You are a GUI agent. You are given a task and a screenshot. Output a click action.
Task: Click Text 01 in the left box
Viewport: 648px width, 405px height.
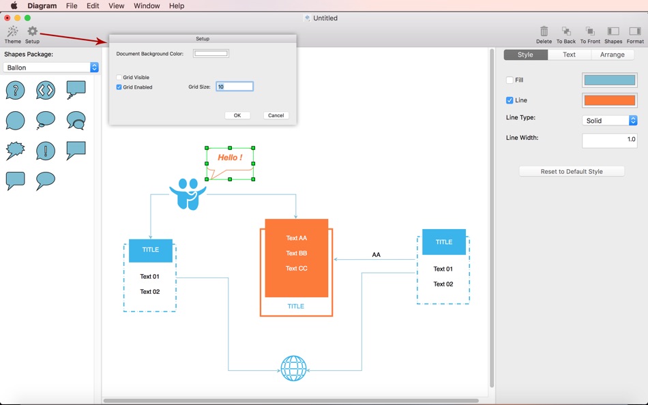pos(149,276)
